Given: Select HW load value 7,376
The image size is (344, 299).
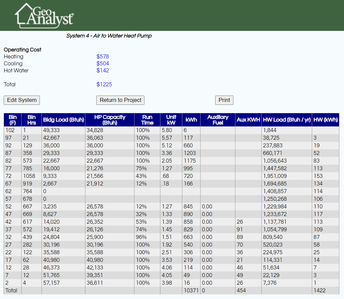Looking at the screenshot, I should point(270,283).
